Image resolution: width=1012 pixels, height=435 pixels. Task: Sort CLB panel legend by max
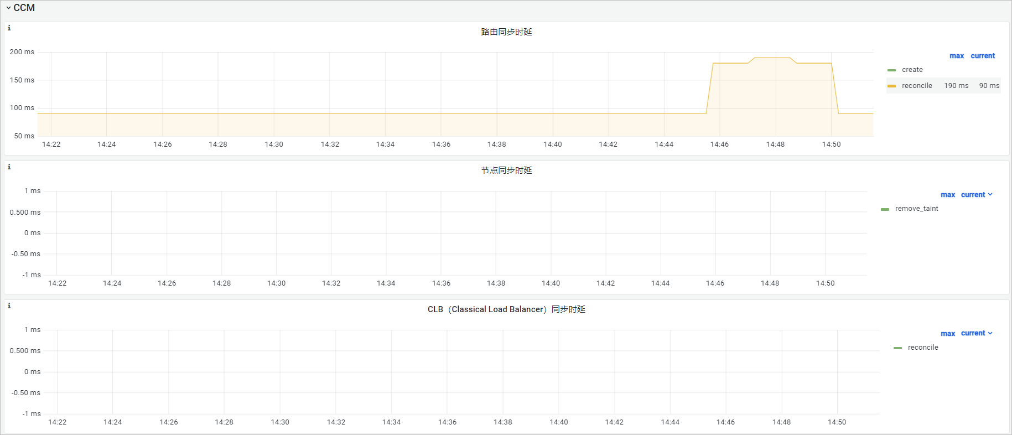pos(948,334)
